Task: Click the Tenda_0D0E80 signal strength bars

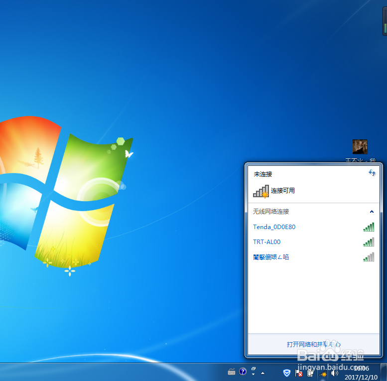Action: [369, 227]
